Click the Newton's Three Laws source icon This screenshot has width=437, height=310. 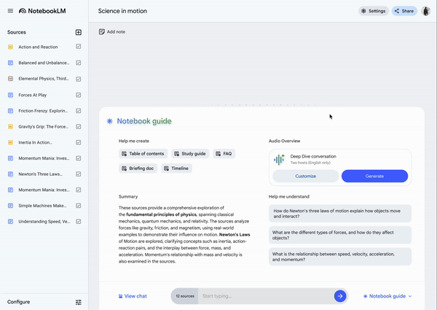(10, 174)
